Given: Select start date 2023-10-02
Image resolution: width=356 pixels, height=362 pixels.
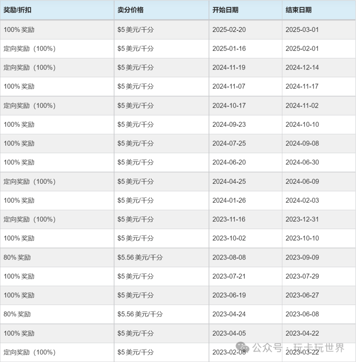Looking at the screenshot, I should click(229, 238).
